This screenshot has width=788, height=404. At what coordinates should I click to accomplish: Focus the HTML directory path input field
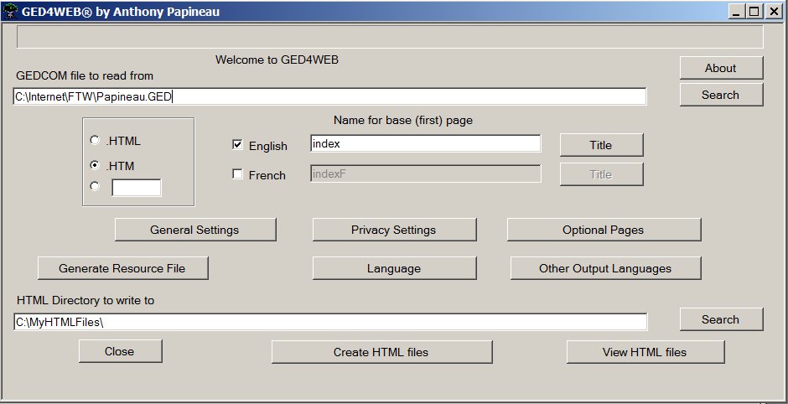(330, 322)
